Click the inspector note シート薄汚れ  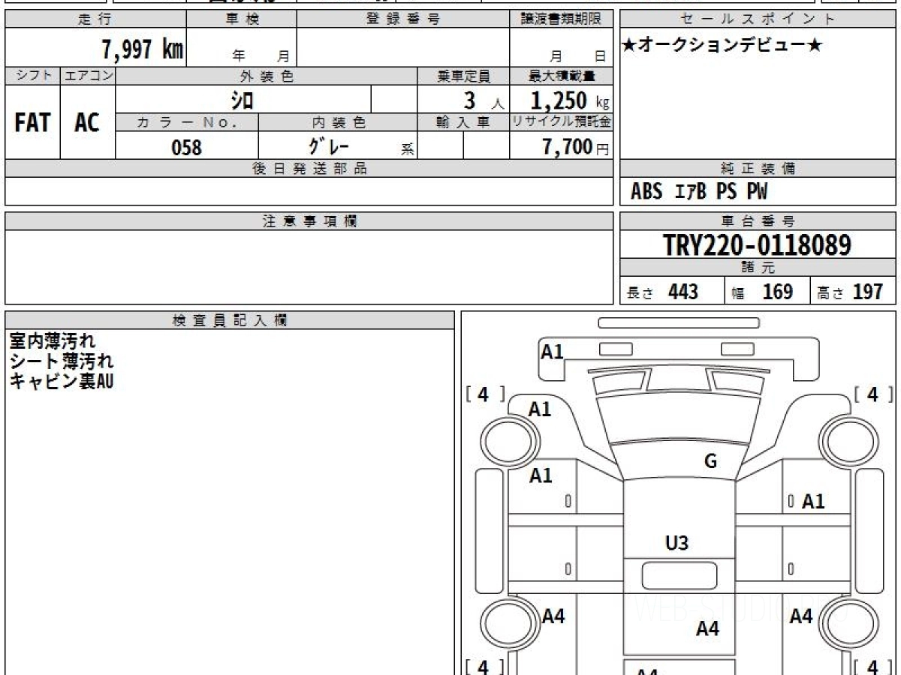(x=62, y=361)
